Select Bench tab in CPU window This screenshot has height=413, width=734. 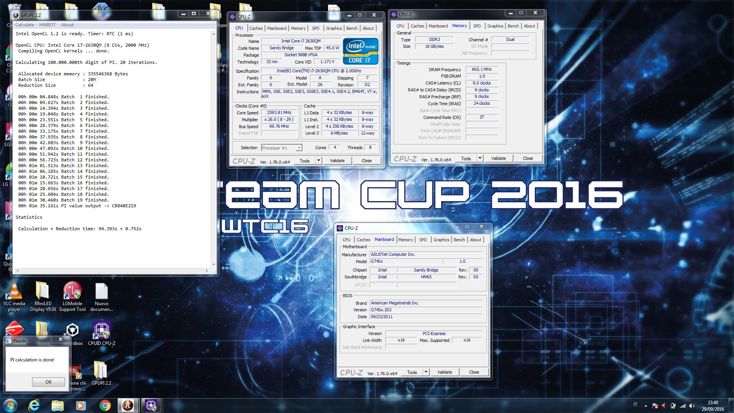coord(352,28)
